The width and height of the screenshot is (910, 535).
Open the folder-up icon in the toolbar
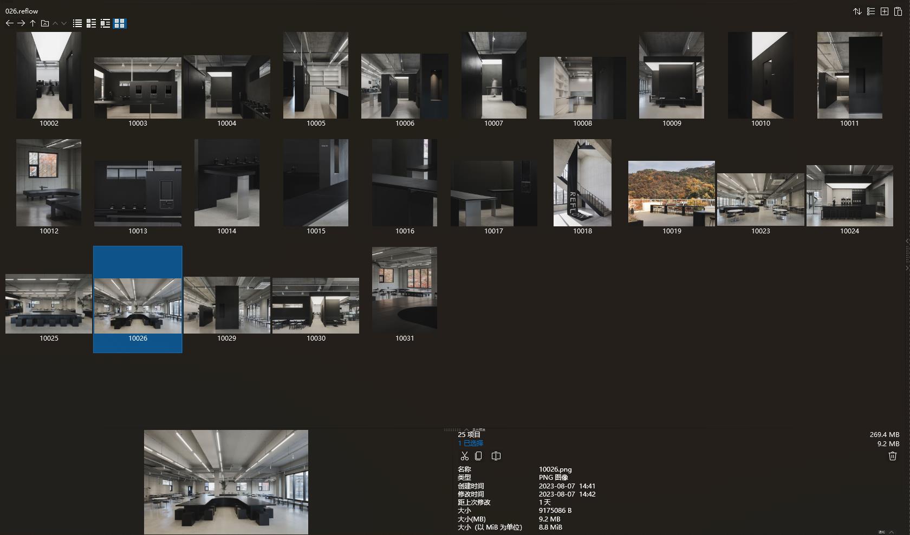pyautogui.click(x=45, y=23)
